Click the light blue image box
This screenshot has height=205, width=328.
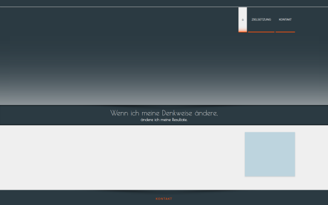[270, 154]
